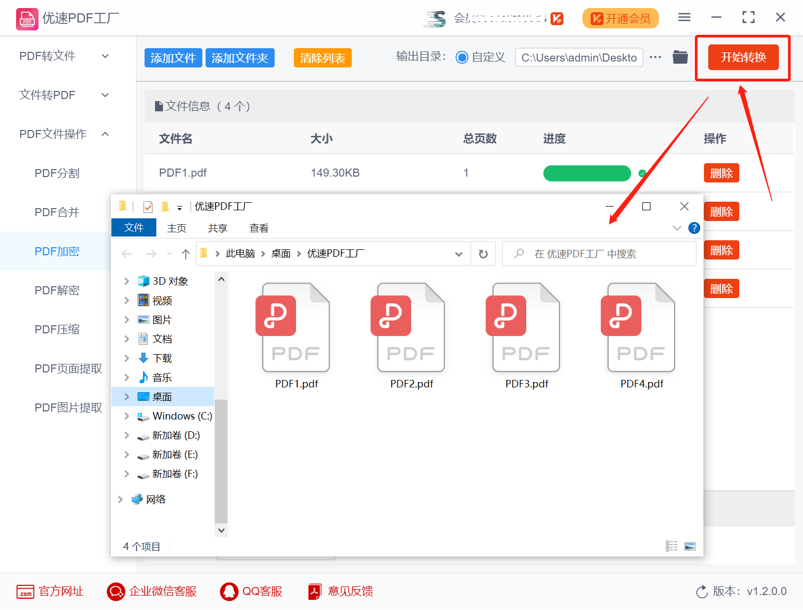
Task: Click the Explorer navigation pane scrollbar thumb
Action: (x=221, y=461)
